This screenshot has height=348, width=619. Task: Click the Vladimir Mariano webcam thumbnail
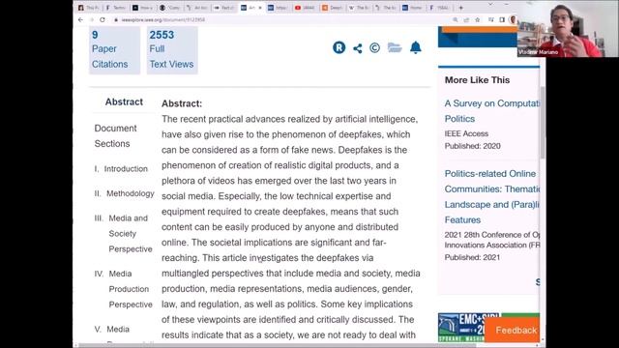click(568, 29)
